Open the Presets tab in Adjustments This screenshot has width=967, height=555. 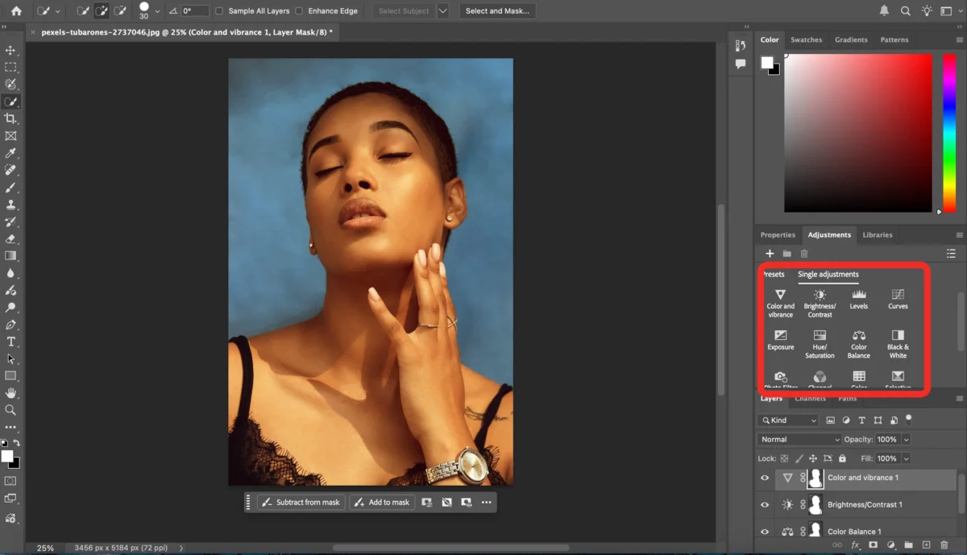tap(773, 275)
